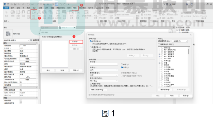The height and width of the screenshot is (119, 213).
Task: Click the 登录 (Sign in) user icon
Action: click(170, 4)
